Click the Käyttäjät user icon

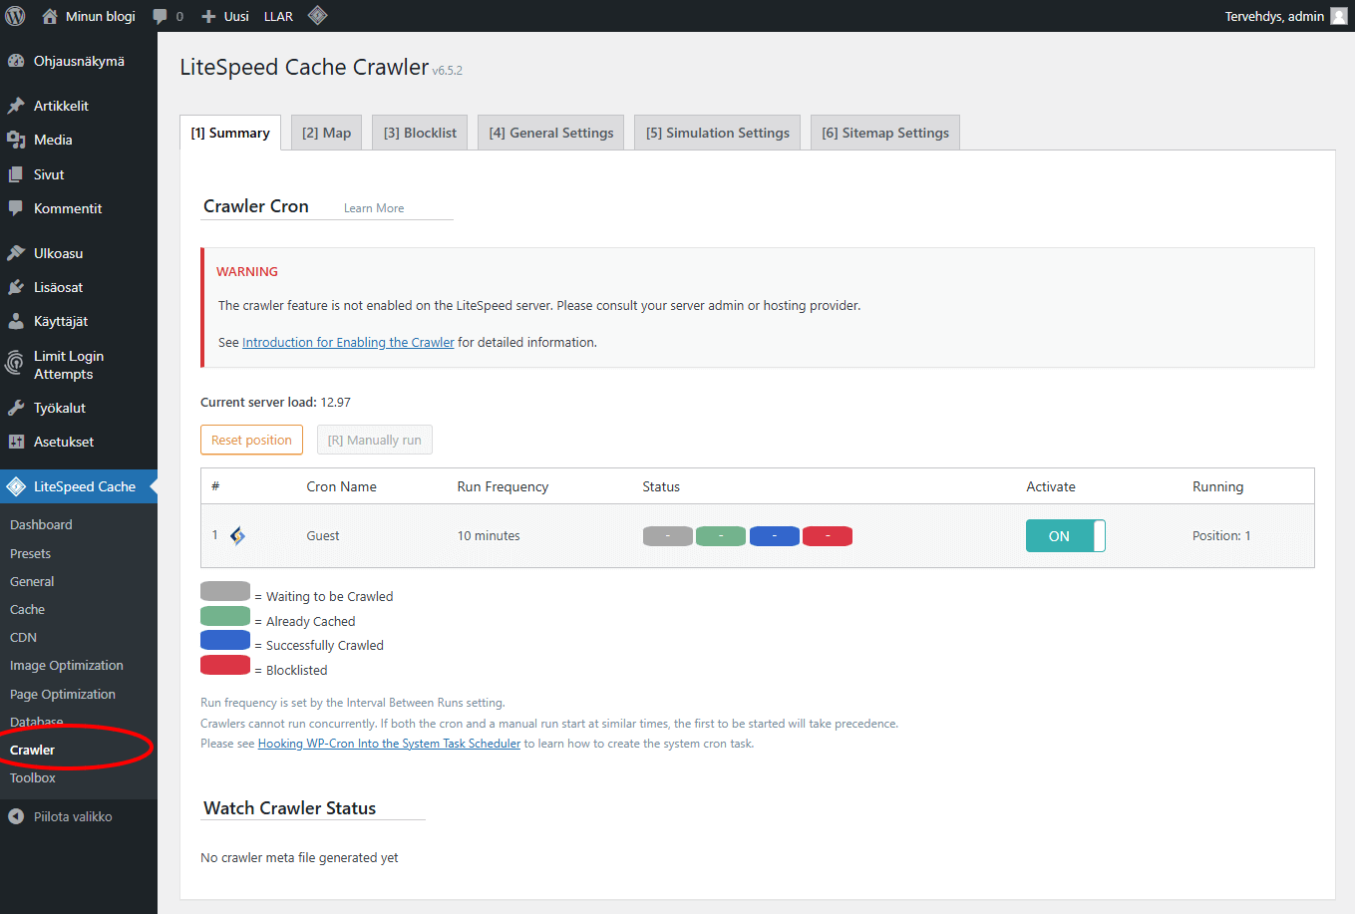pyautogui.click(x=16, y=321)
